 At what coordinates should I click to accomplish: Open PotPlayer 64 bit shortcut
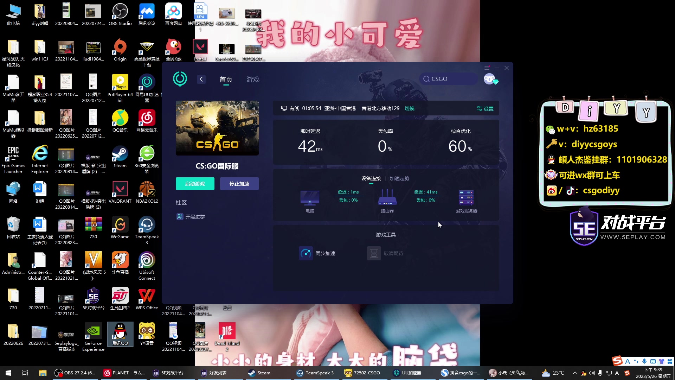point(120,88)
